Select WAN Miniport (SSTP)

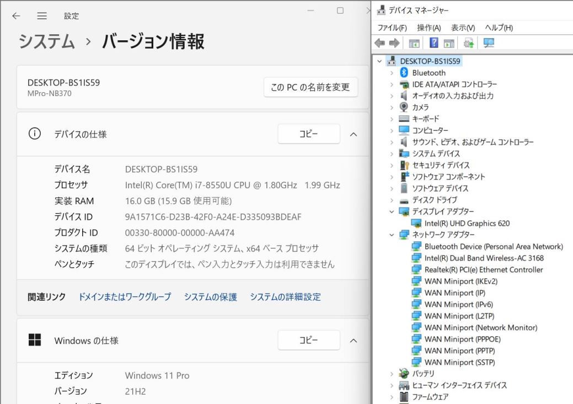[x=460, y=362]
